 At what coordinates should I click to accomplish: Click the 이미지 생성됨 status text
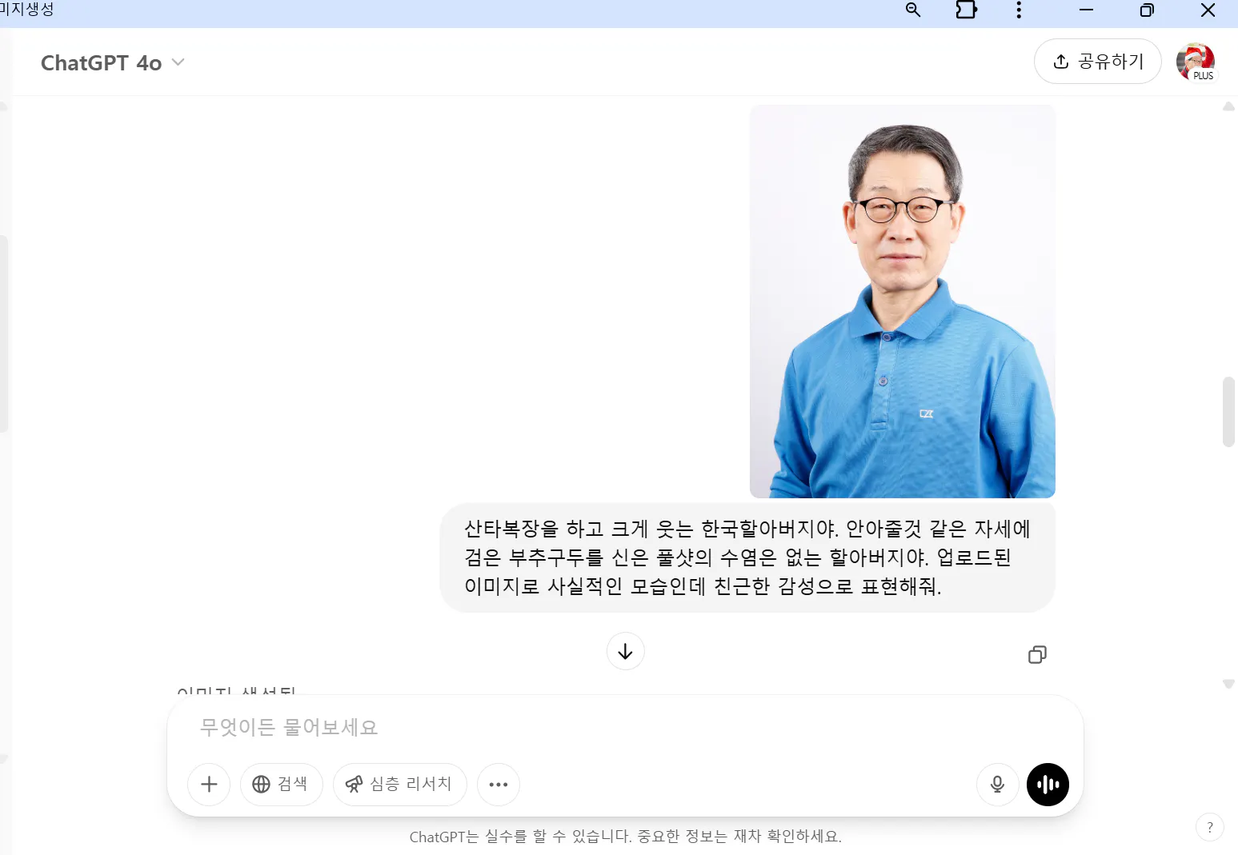tap(236, 690)
